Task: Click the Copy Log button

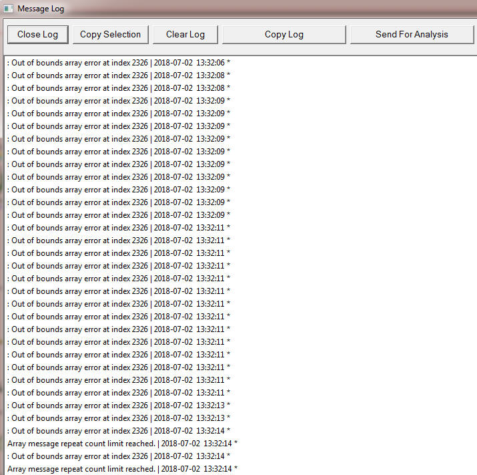Action: 284,35
